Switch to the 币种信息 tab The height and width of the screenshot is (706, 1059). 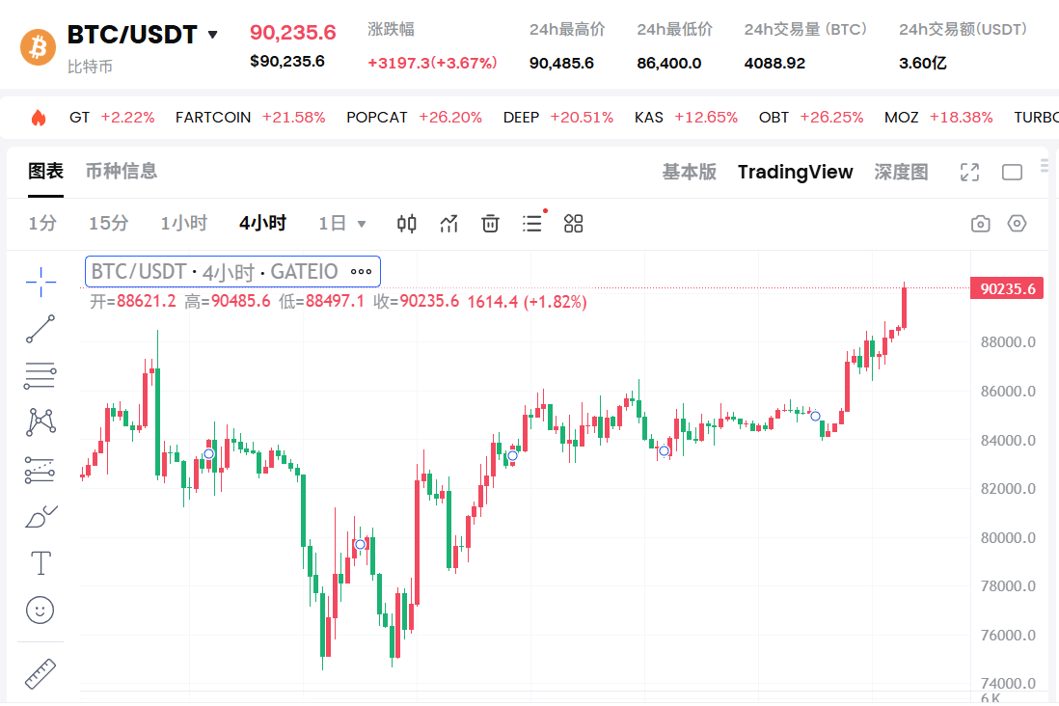121,171
